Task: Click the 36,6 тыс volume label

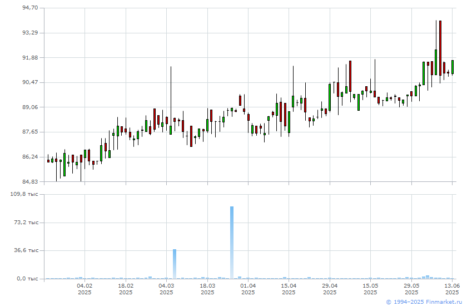Action: (26, 250)
